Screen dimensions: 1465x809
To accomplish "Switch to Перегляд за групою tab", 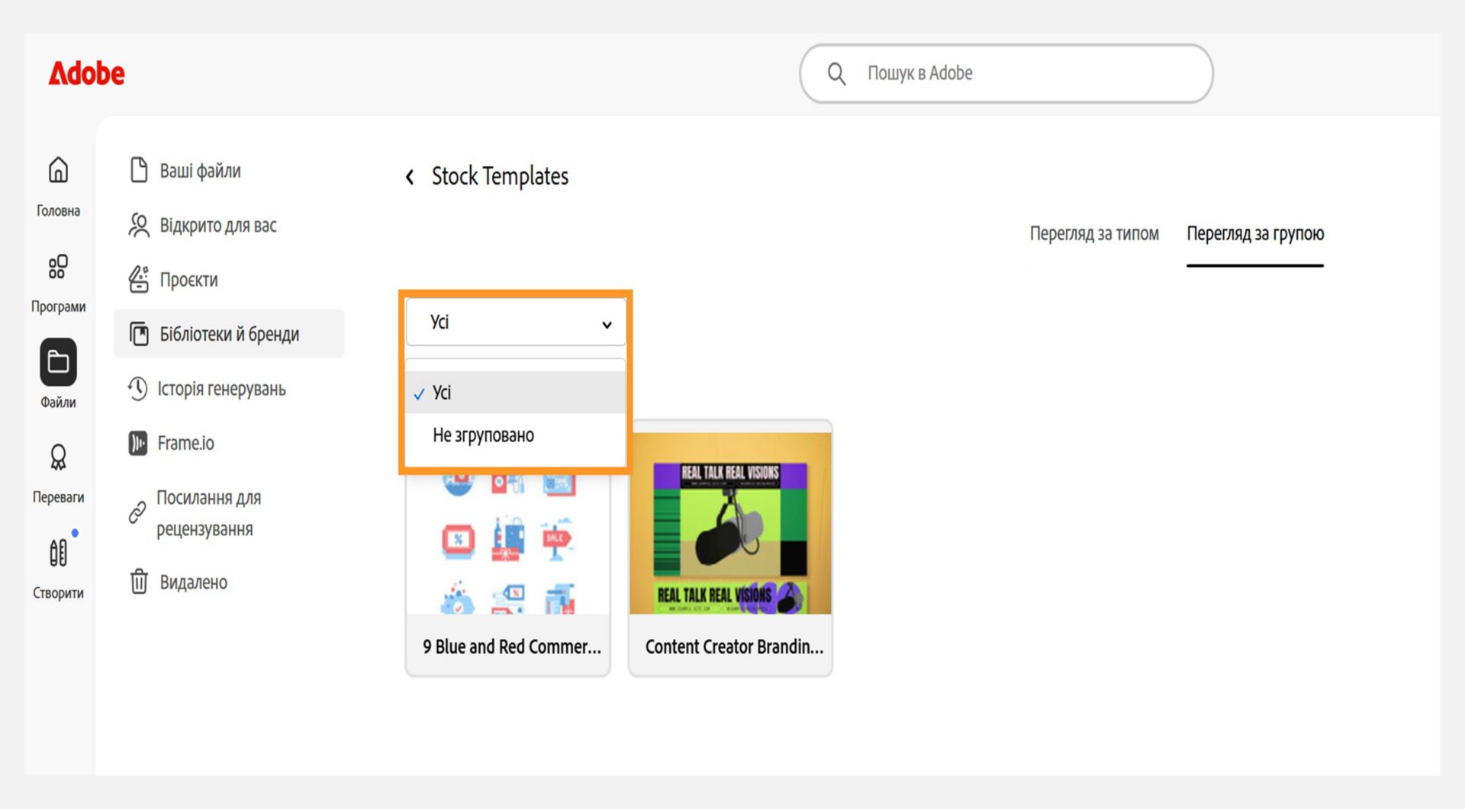I will point(1255,233).
